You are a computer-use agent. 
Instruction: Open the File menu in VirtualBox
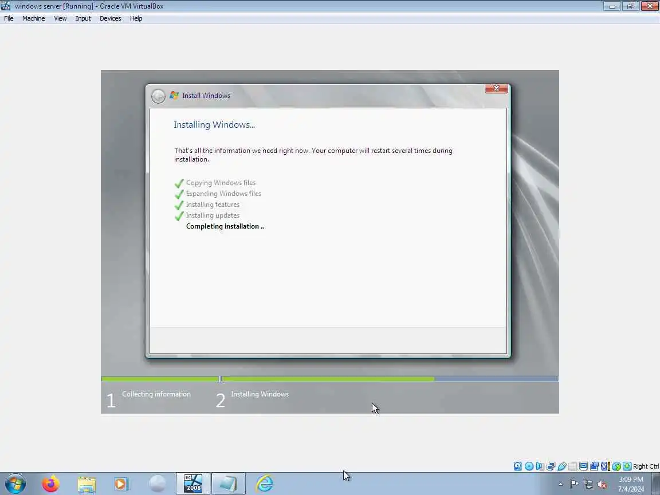[9, 18]
